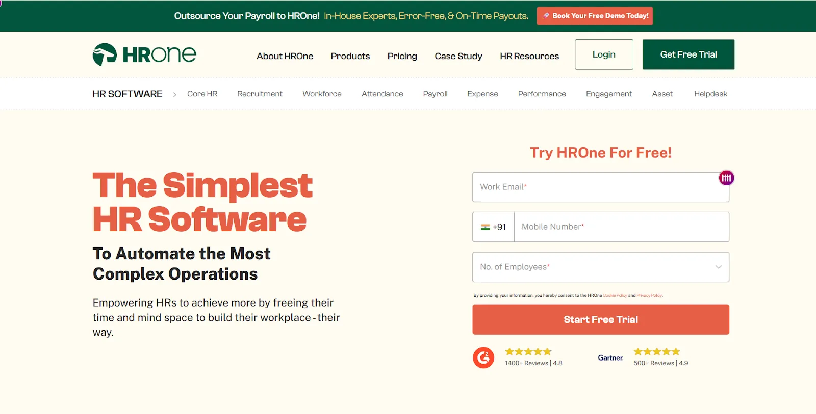Focus the Mobile Number input field
This screenshot has height=414, width=816.
click(x=621, y=227)
